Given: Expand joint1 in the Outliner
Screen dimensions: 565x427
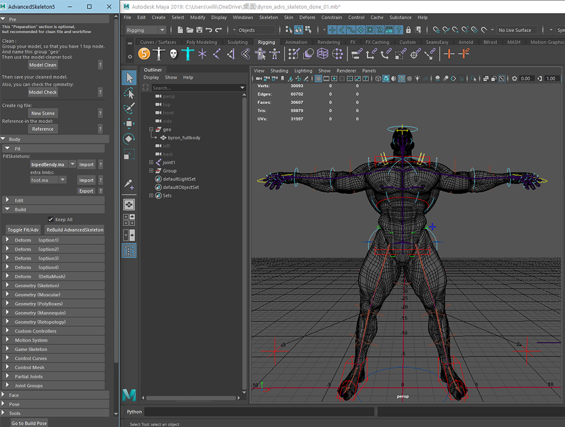Looking at the screenshot, I should (151, 163).
